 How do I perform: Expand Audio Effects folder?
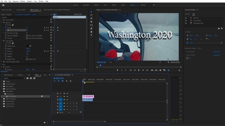click(2, 86)
